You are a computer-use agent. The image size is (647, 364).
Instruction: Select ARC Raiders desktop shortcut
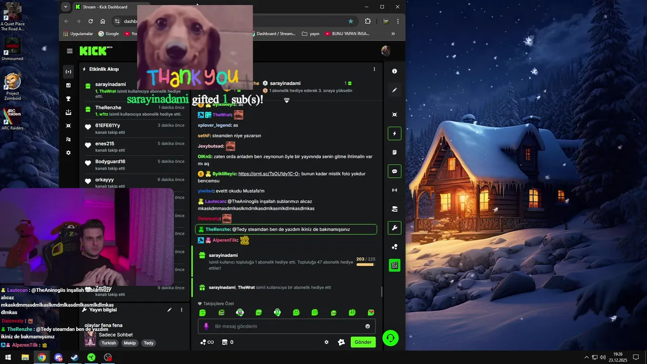coord(13,119)
